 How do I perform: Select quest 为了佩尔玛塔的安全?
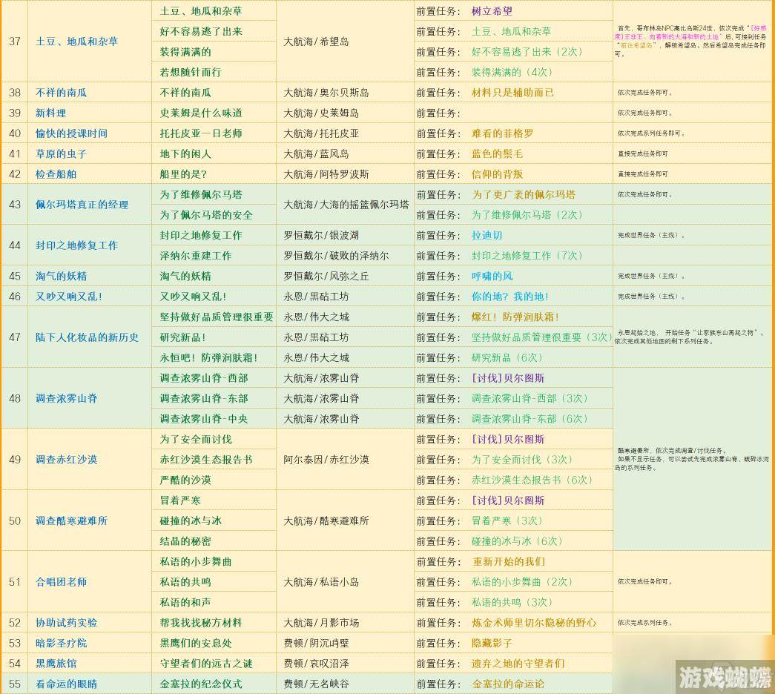(206, 214)
